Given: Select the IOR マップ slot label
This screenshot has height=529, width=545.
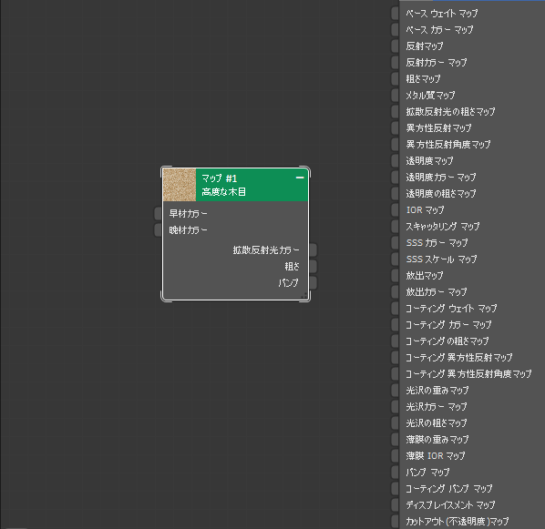Looking at the screenshot, I should (x=425, y=209).
